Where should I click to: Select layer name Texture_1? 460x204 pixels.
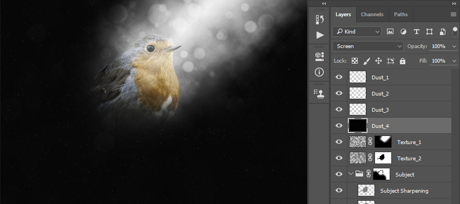[x=409, y=142]
